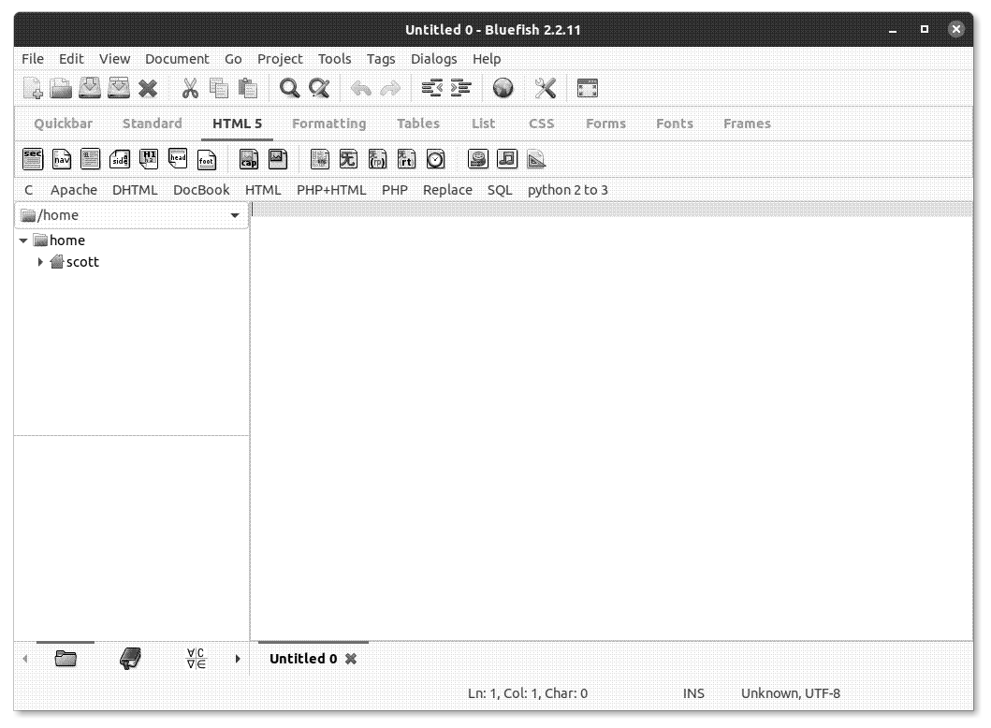This screenshot has height=728, width=991.
Task: Open advanced find and replace icon
Action: 319,89
